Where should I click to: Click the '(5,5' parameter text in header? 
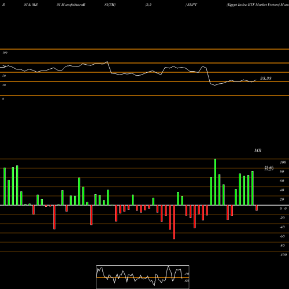(x=149, y=5)
